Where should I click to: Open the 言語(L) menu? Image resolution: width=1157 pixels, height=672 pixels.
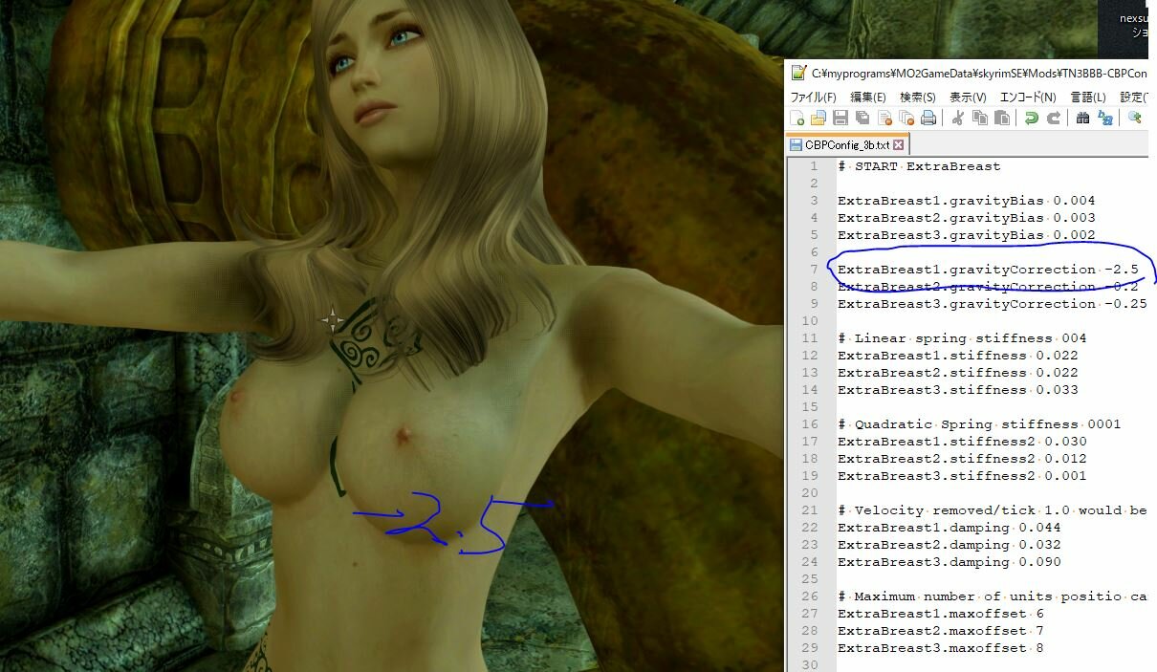pos(1088,97)
